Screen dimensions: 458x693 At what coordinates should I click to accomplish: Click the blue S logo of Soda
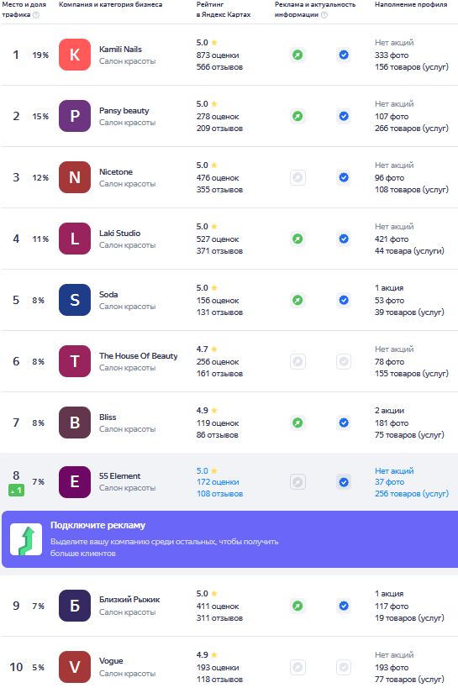point(75,300)
